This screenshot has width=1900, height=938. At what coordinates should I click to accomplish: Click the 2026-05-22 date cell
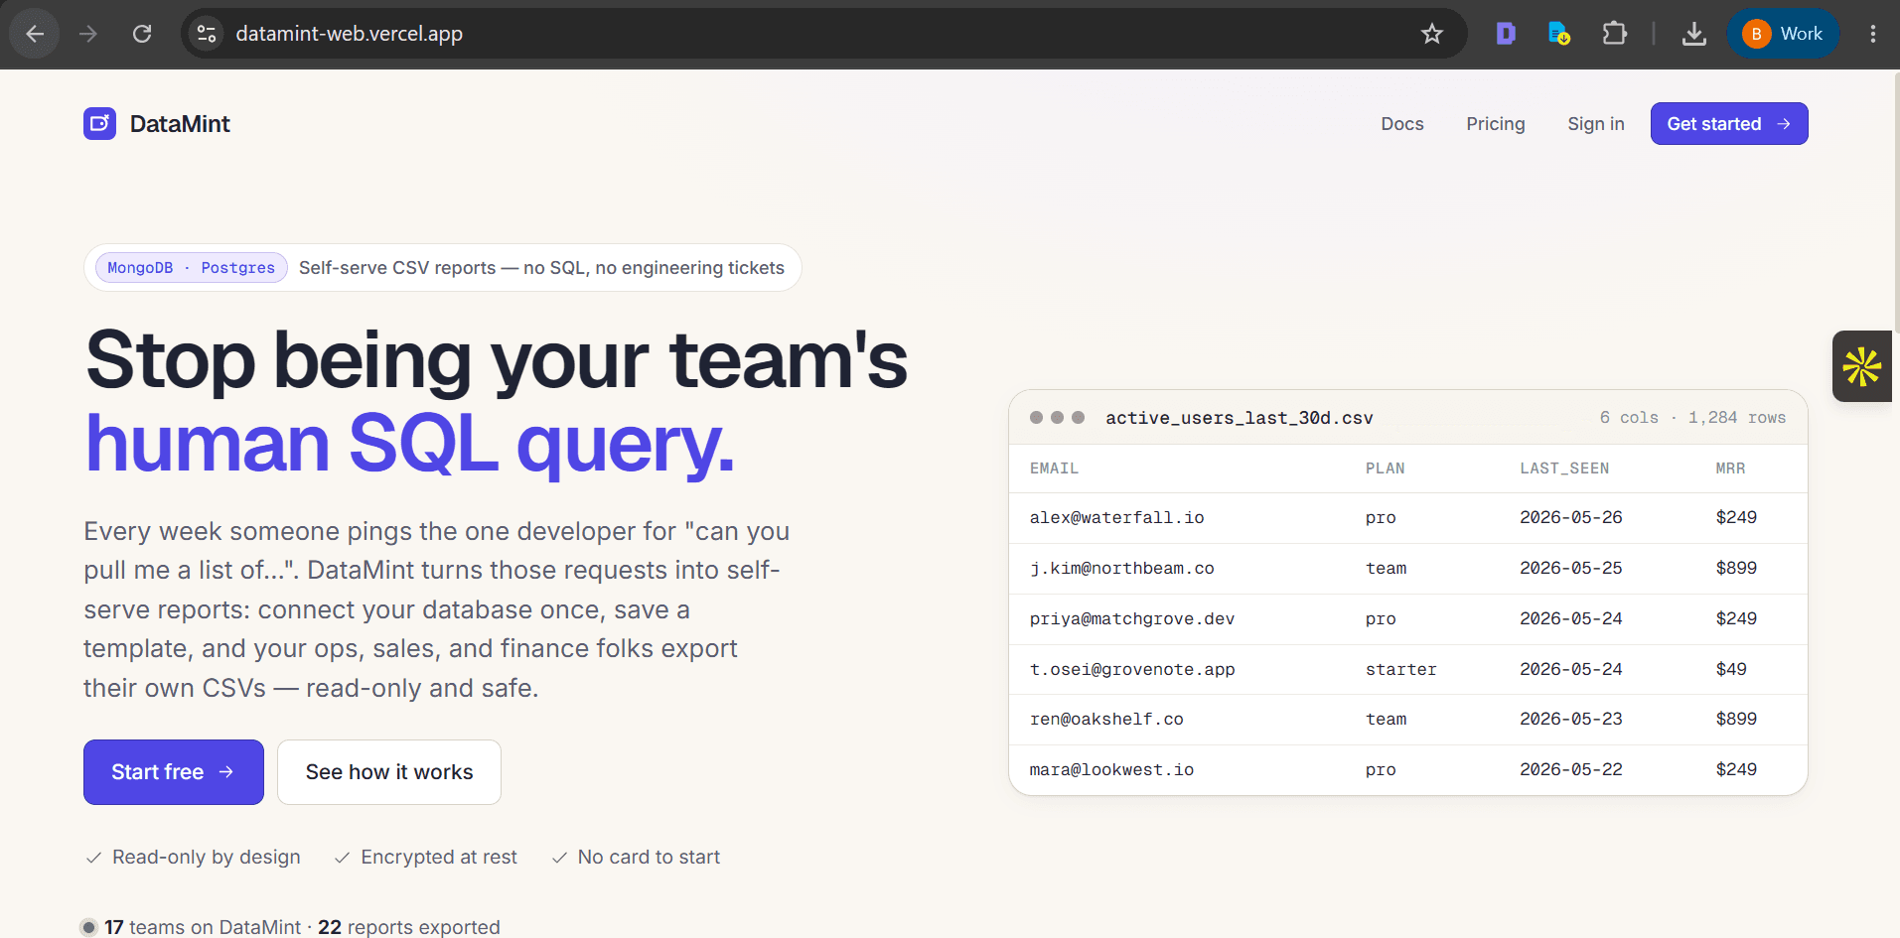1570,770
